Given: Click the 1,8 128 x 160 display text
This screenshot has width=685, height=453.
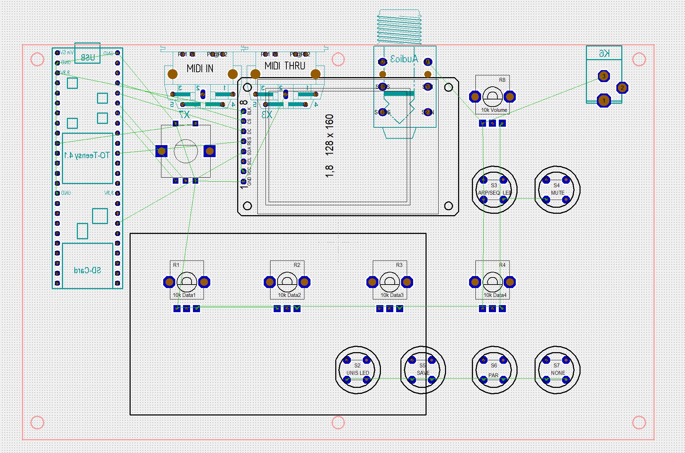Looking at the screenshot, I should click(329, 146).
